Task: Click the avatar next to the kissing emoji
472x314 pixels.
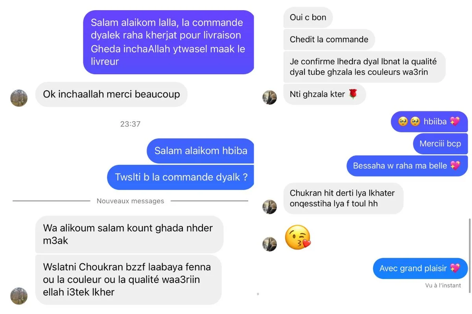Action: point(270,244)
